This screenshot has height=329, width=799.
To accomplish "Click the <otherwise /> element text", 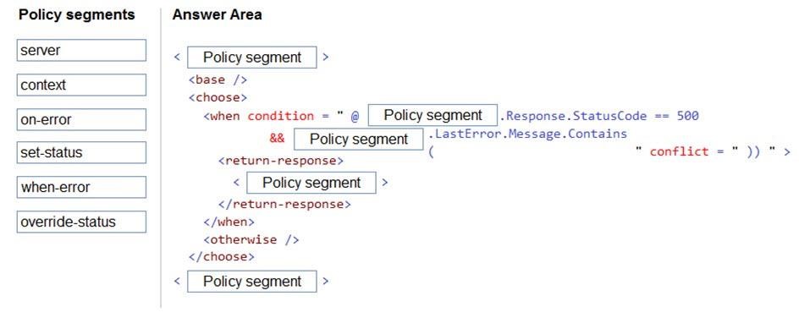I will [251, 239].
